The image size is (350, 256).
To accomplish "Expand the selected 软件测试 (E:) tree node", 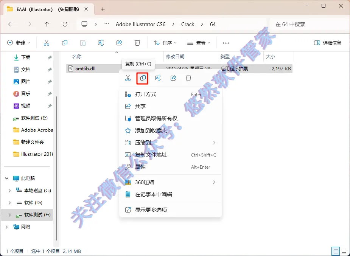I will pyautogui.click(x=9, y=215).
